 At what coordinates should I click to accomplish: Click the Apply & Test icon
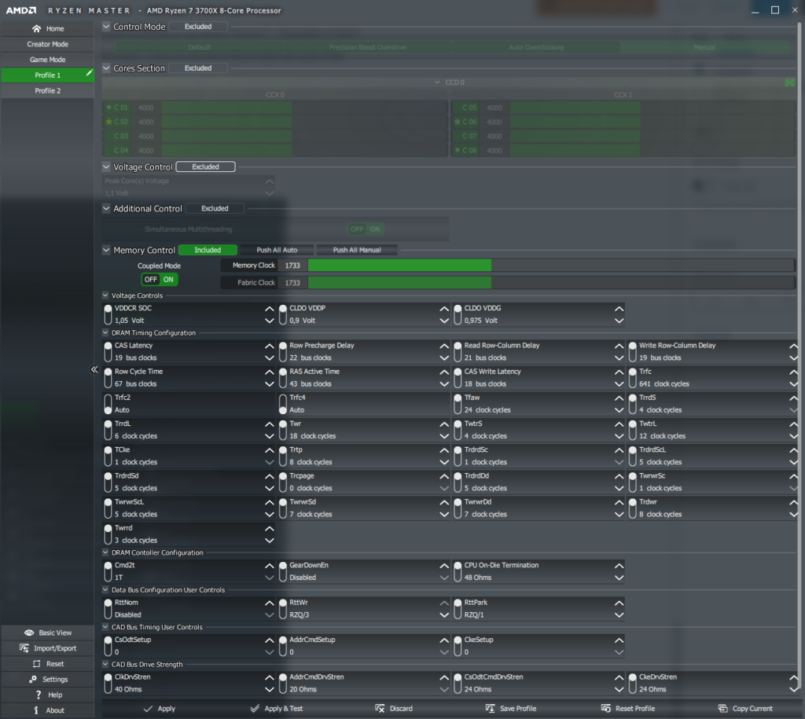click(255, 709)
